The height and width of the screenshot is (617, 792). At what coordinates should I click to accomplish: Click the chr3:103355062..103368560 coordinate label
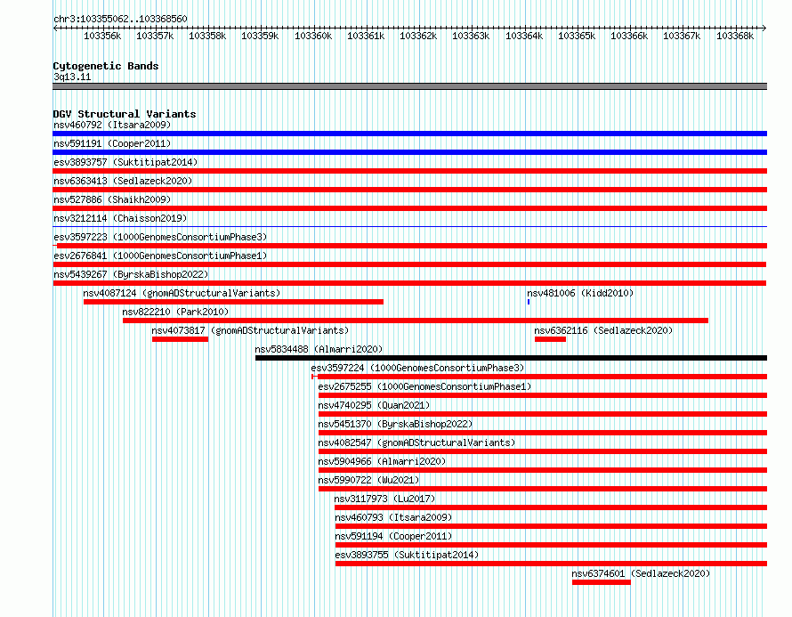(x=120, y=19)
